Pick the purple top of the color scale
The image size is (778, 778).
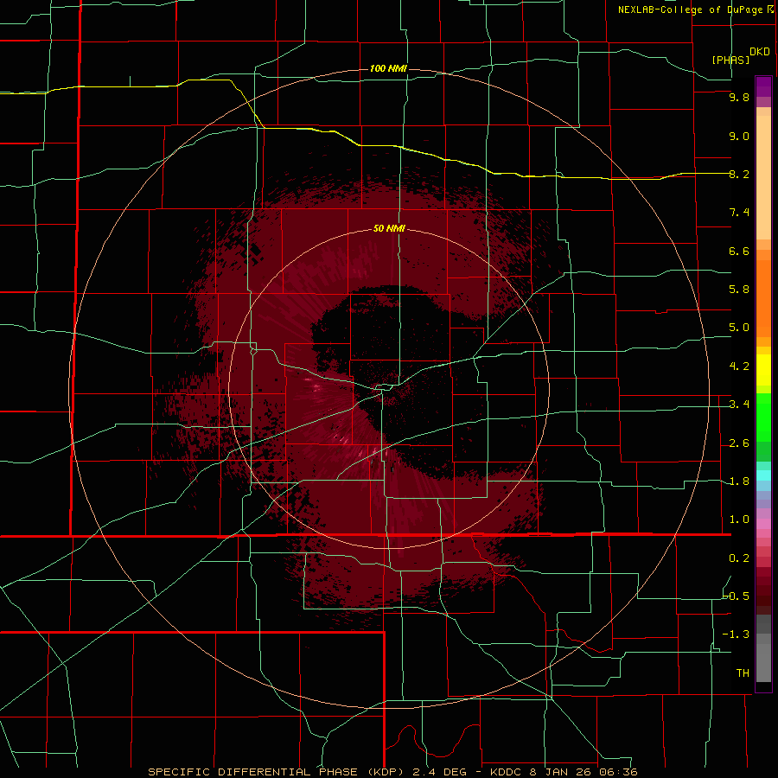tap(763, 86)
